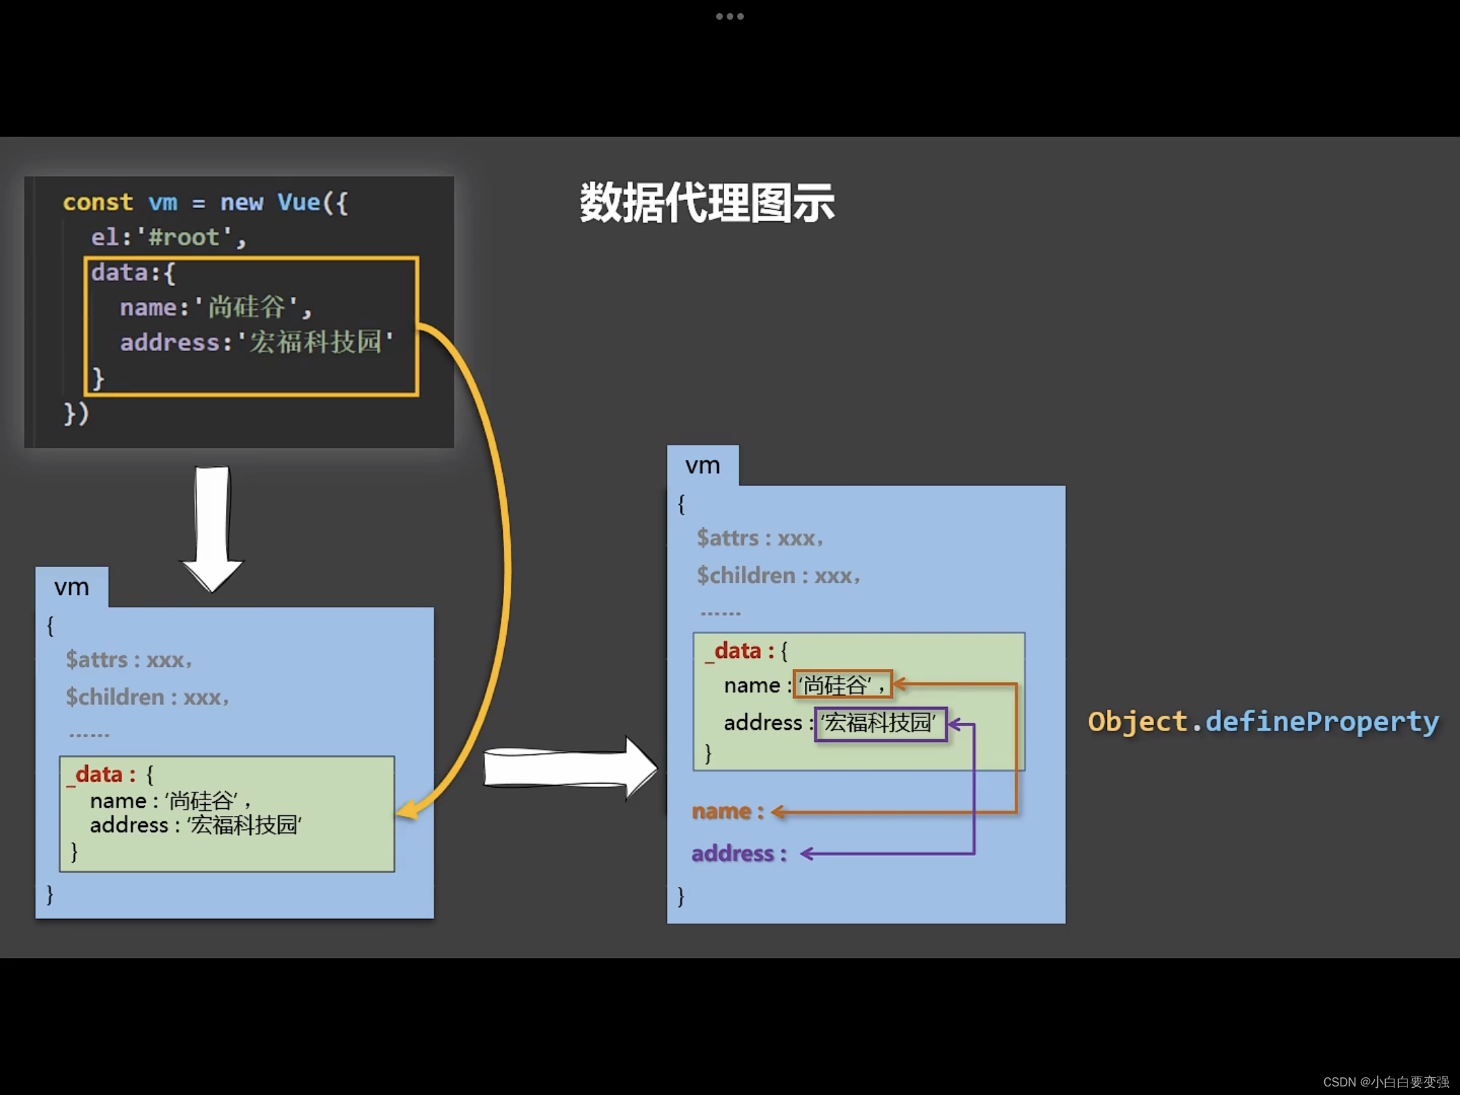
Task: Click the "Object.defineProperty" label
Action: point(1263,722)
